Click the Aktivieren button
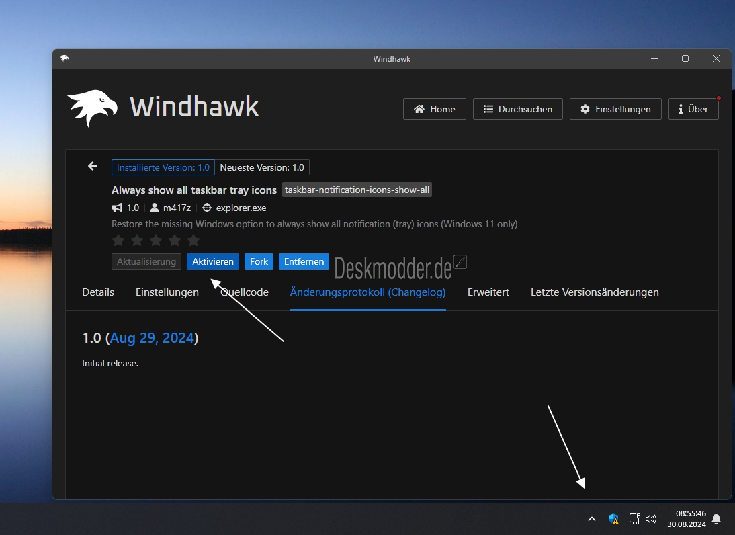Screen dimensions: 735x535 coord(213,261)
